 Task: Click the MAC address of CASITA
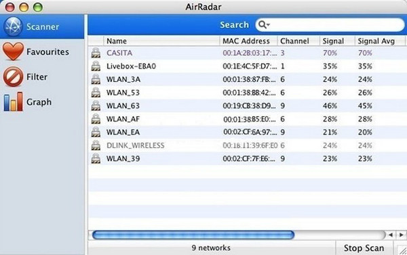coord(250,53)
